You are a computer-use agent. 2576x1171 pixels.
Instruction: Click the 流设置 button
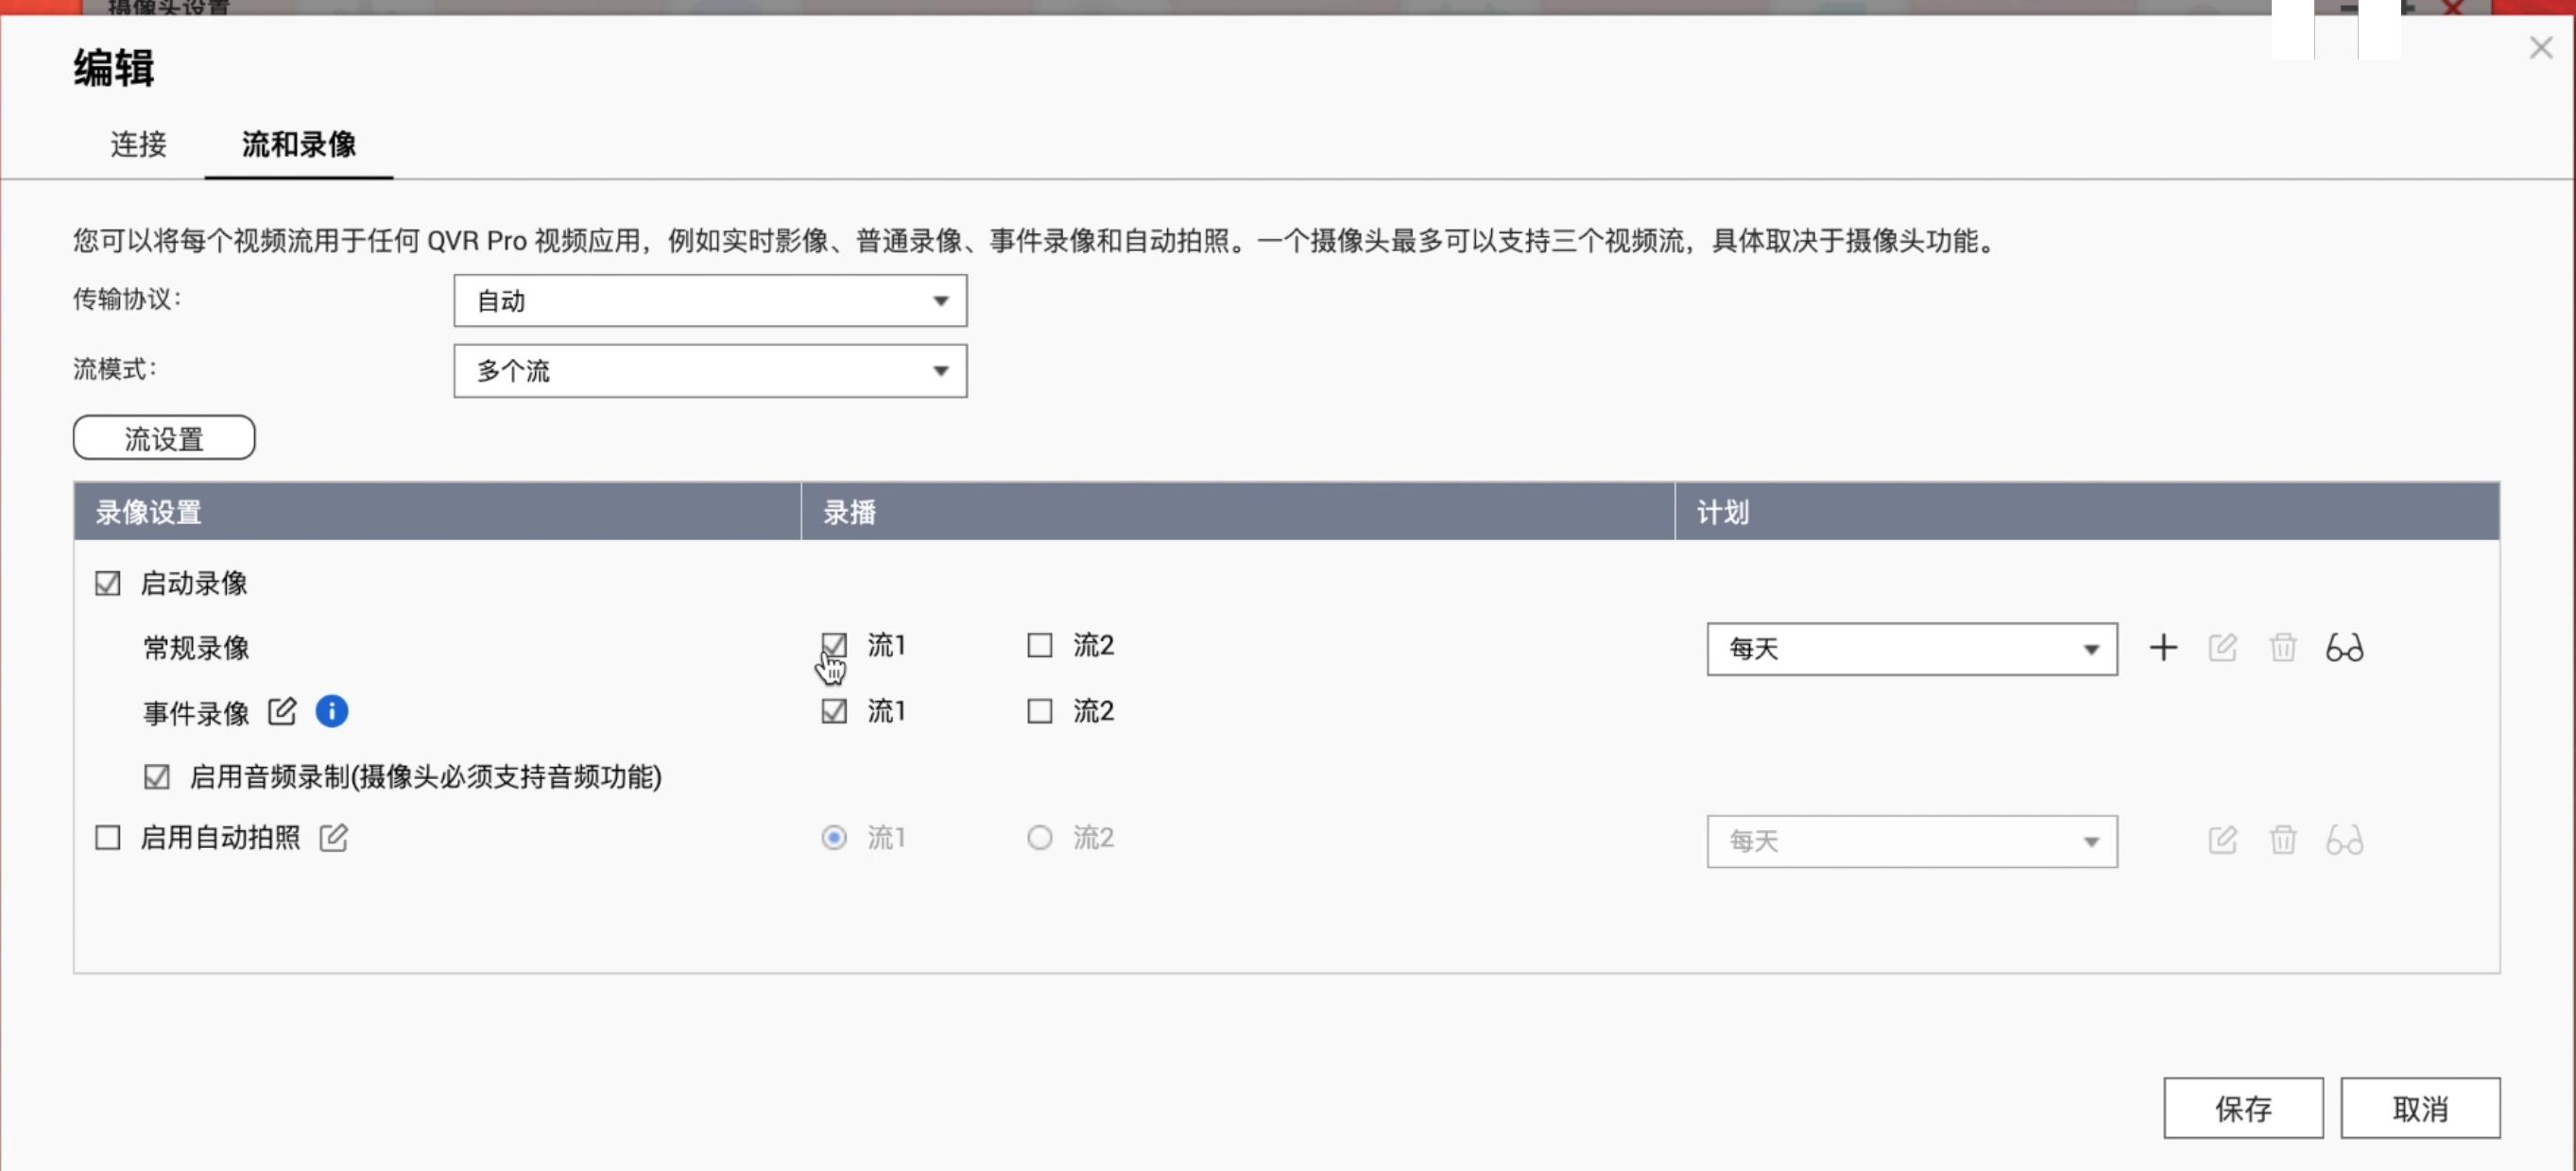pyautogui.click(x=163, y=436)
